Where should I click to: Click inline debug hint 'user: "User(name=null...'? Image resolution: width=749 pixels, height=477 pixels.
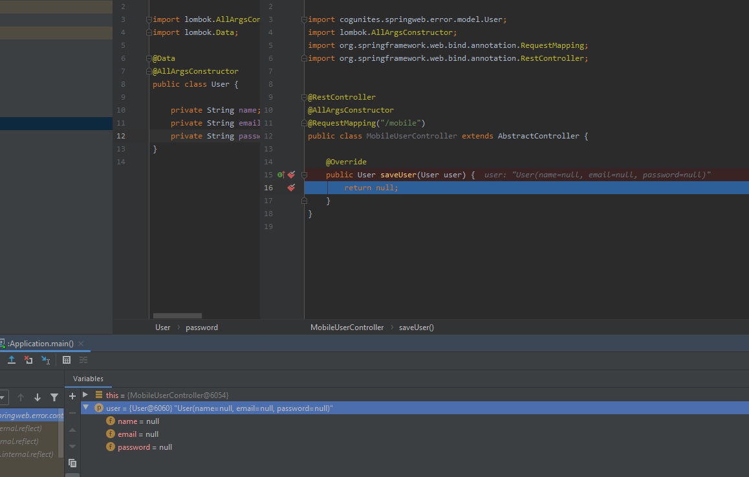[597, 175]
